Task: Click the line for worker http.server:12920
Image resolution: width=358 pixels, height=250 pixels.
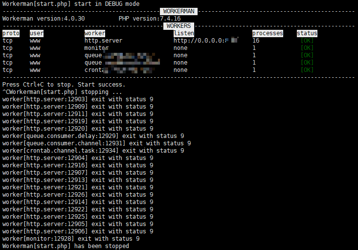Action: pyautogui.click(x=78, y=129)
